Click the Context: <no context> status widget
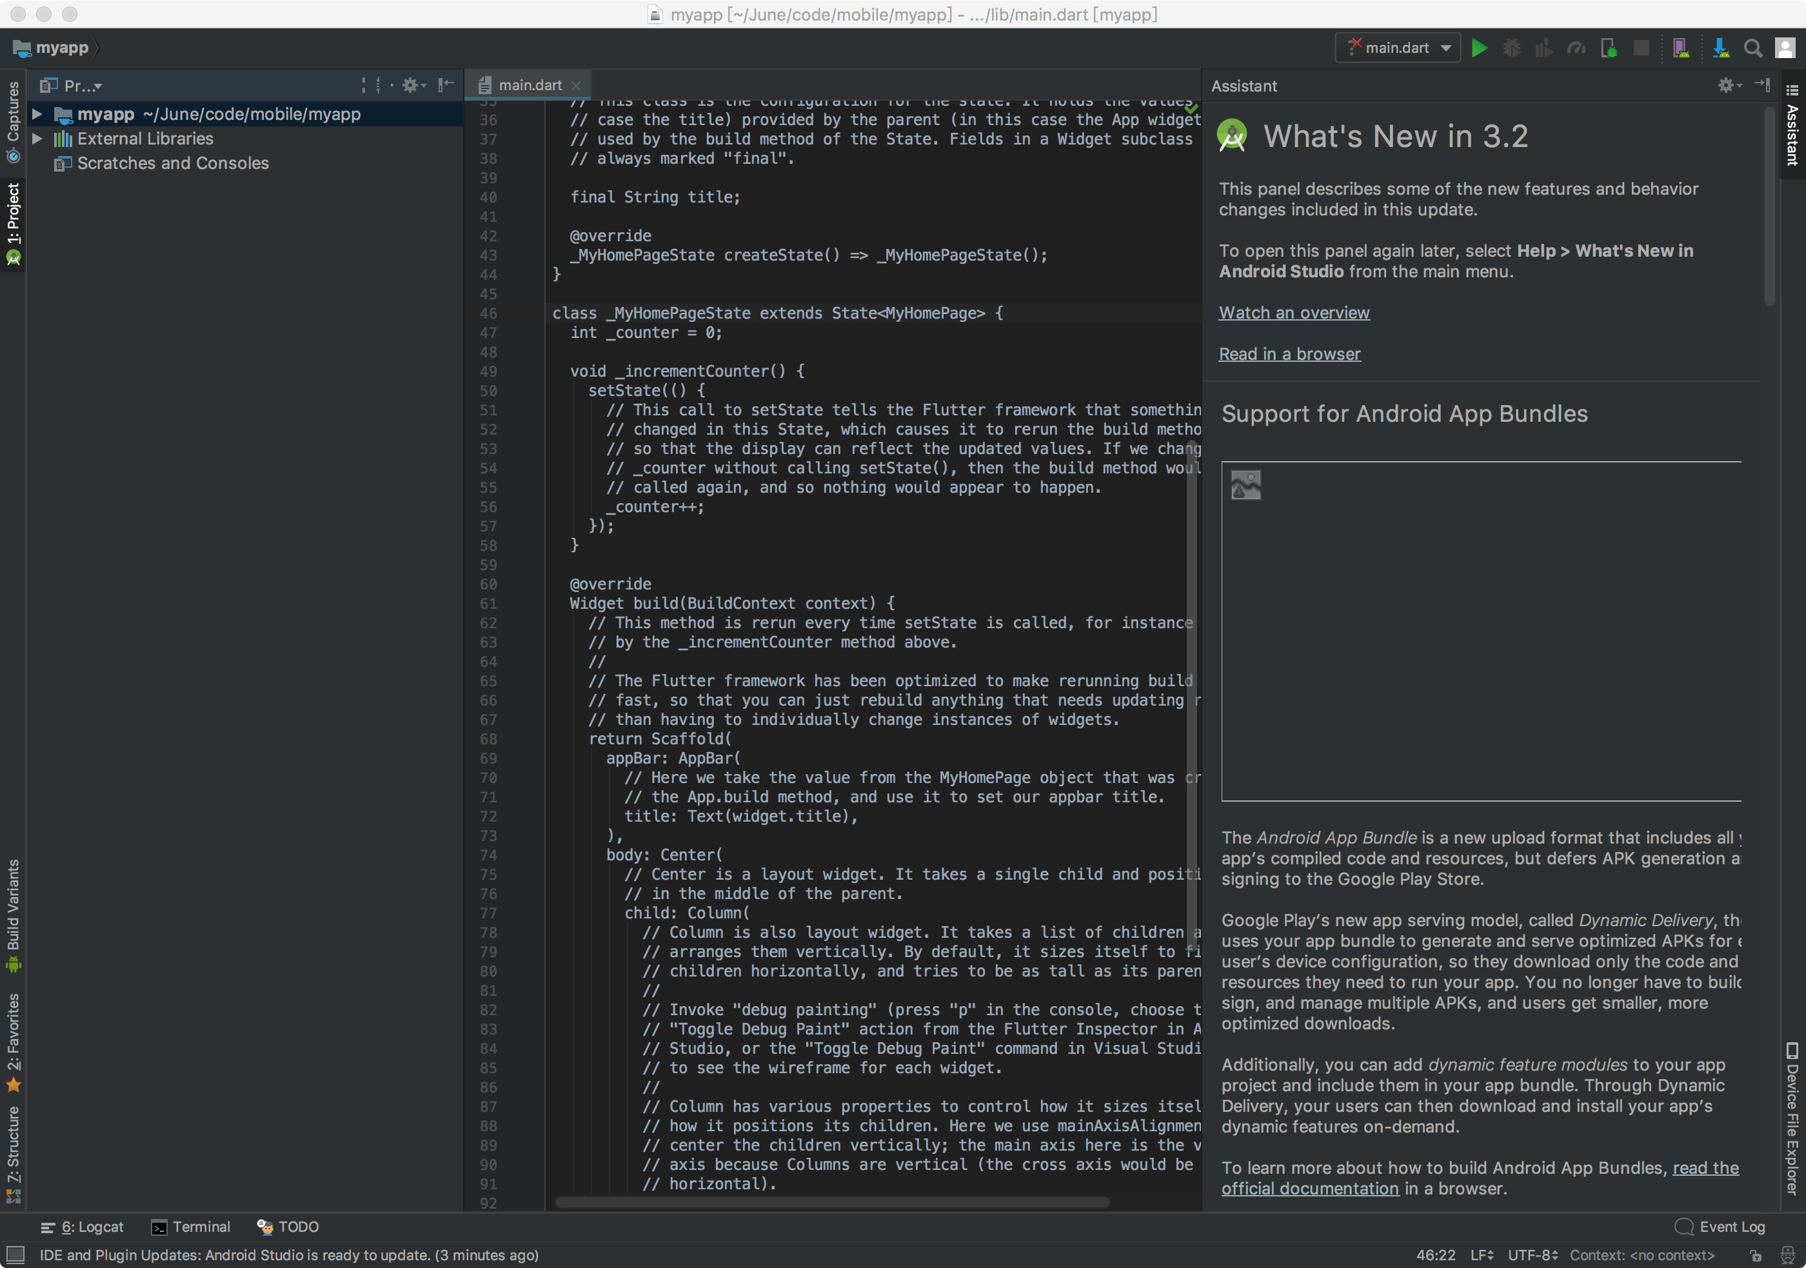Viewport: 1806px width, 1268px height. tap(1642, 1255)
